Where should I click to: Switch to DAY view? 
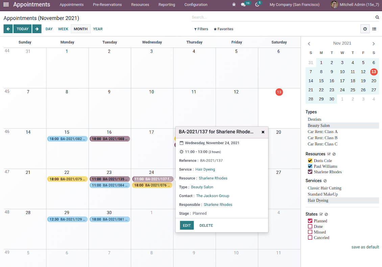click(x=49, y=29)
